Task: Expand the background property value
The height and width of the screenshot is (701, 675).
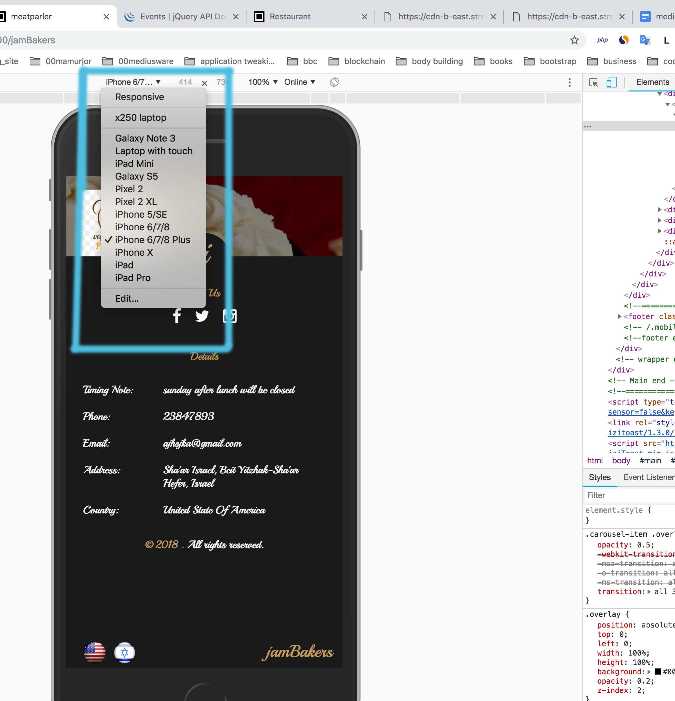Action: pos(649,672)
